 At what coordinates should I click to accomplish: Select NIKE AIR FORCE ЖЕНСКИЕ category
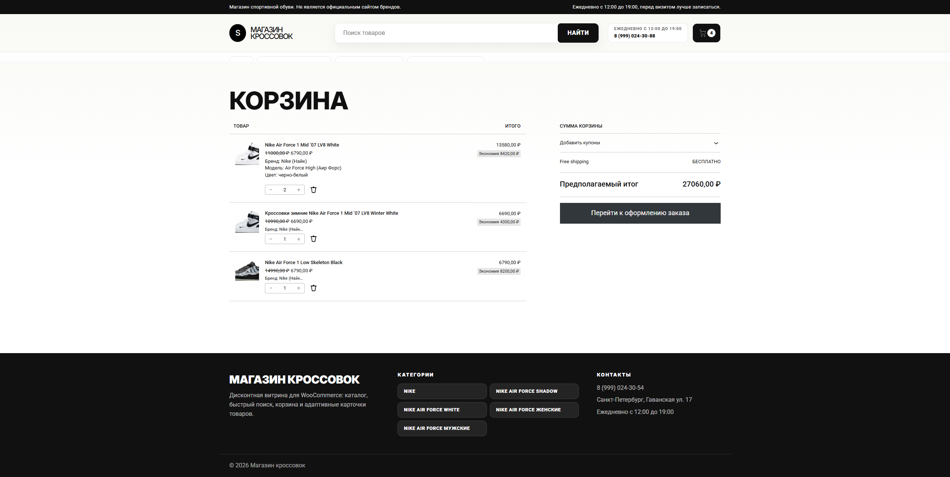[534, 410]
